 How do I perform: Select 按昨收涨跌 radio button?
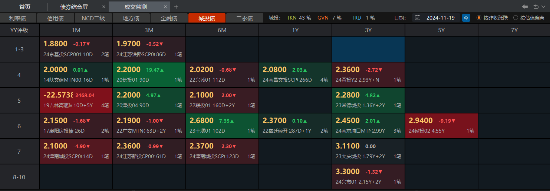point(479,18)
